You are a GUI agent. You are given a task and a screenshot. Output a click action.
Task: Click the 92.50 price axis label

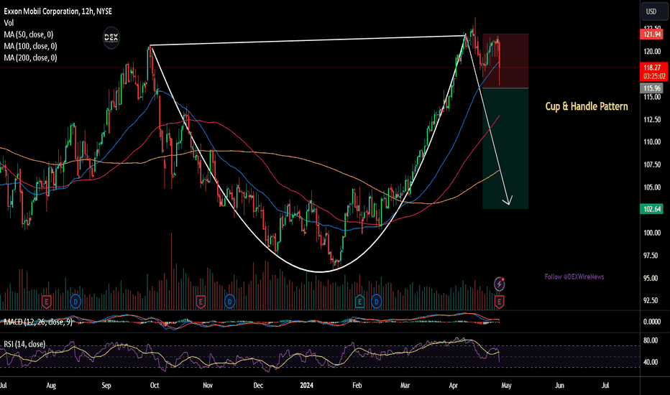coord(652,300)
